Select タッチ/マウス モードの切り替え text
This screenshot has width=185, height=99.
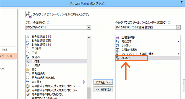[137, 54]
